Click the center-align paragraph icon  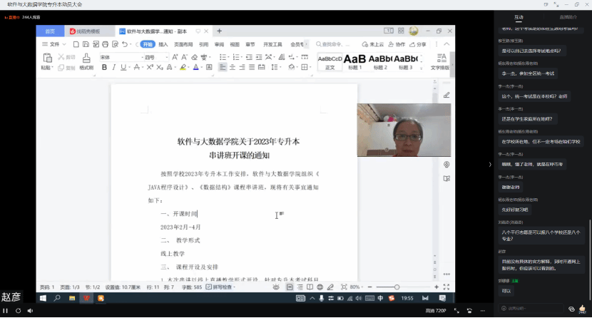tap(233, 68)
